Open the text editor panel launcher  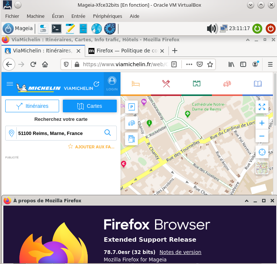(70, 29)
